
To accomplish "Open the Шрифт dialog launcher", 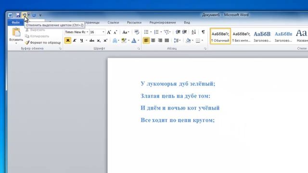I will (139, 49).
